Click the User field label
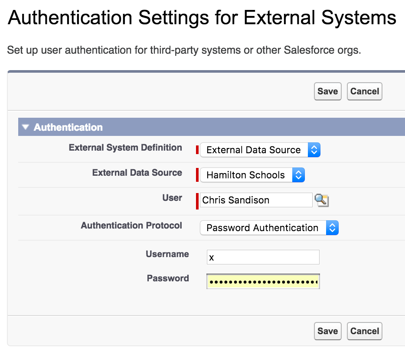Image resolution: width=405 pixels, height=348 pixels. click(172, 198)
